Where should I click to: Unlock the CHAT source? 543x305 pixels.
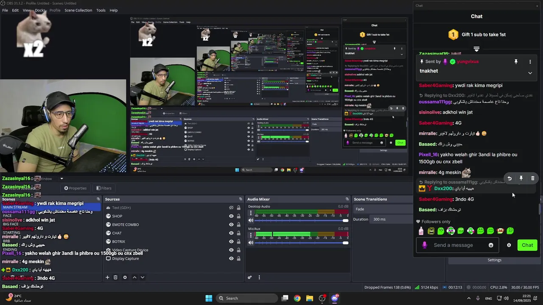tap(238, 233)
